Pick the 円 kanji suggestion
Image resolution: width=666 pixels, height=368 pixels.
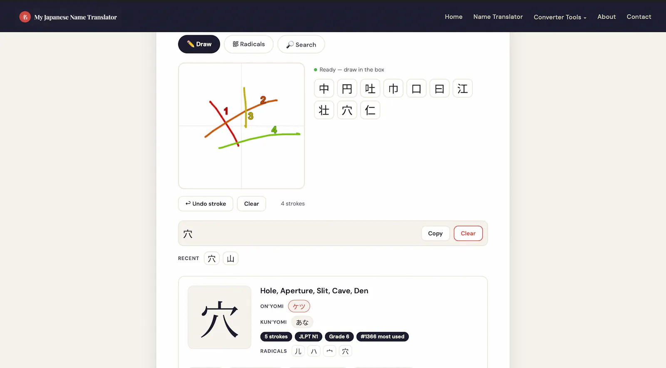pyautogui.click(x=347, y=89)
